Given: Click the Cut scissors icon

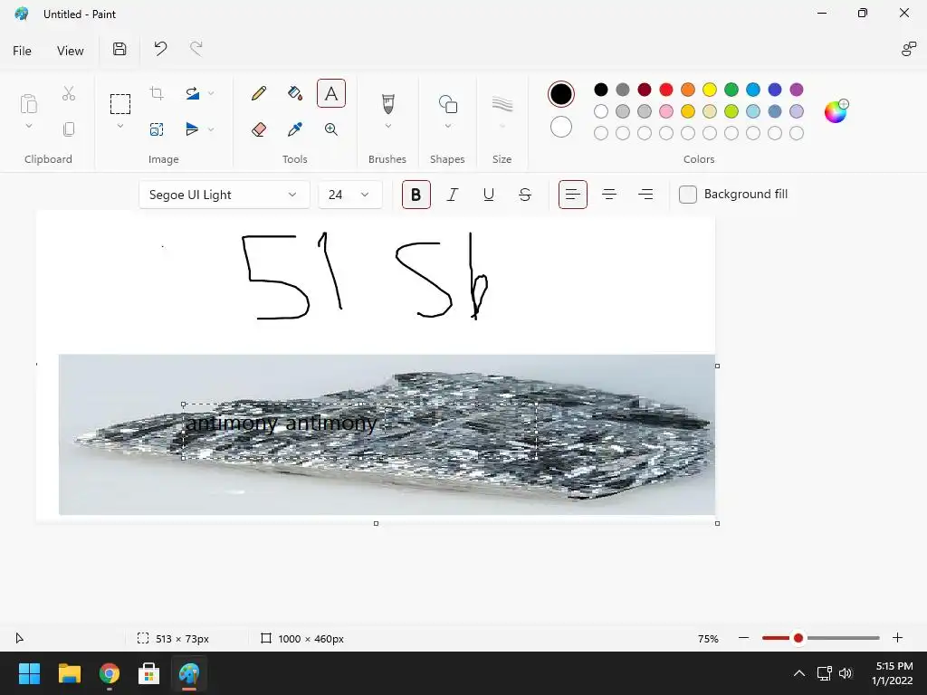Looking at the screenshot, I should click(x=69, y=93).
